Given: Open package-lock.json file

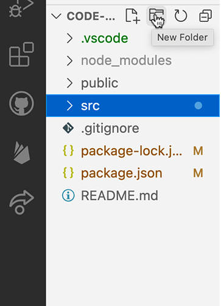Looking at the screenshot, I should [132, 151].
